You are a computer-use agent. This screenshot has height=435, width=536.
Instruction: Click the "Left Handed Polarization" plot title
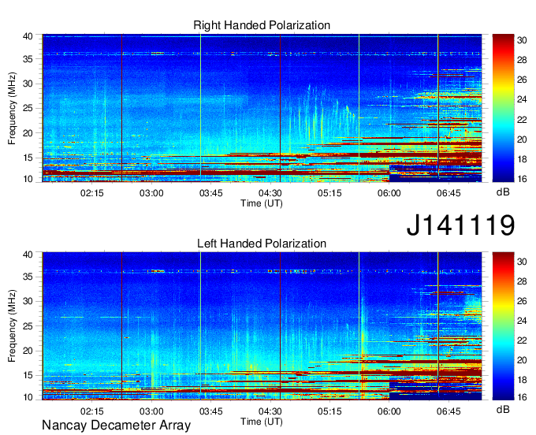pyautogui.click(x=262, y=244)
